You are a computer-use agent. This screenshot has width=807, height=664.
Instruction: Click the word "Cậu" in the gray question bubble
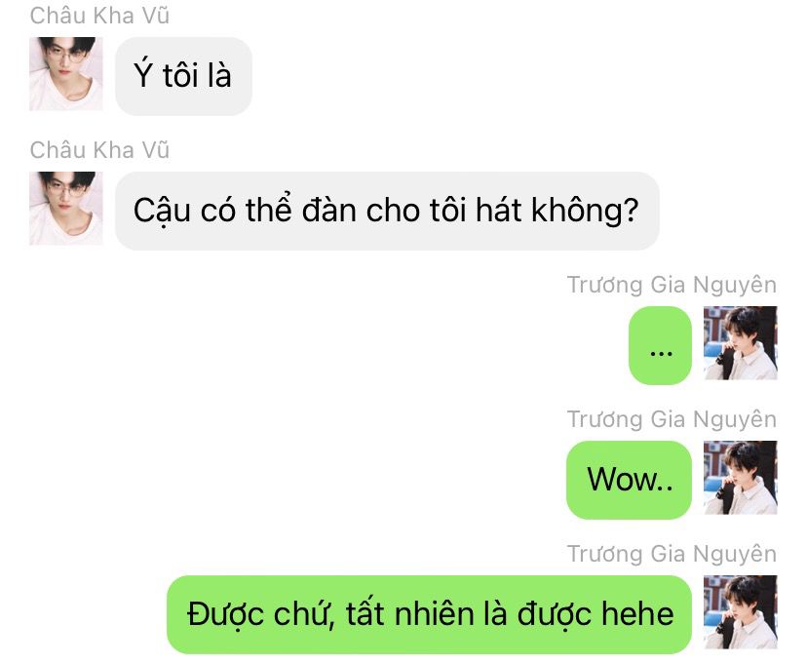pos(162,212)
